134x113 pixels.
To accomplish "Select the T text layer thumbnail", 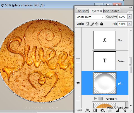I will pyautogui.click(x=105, y=61).
